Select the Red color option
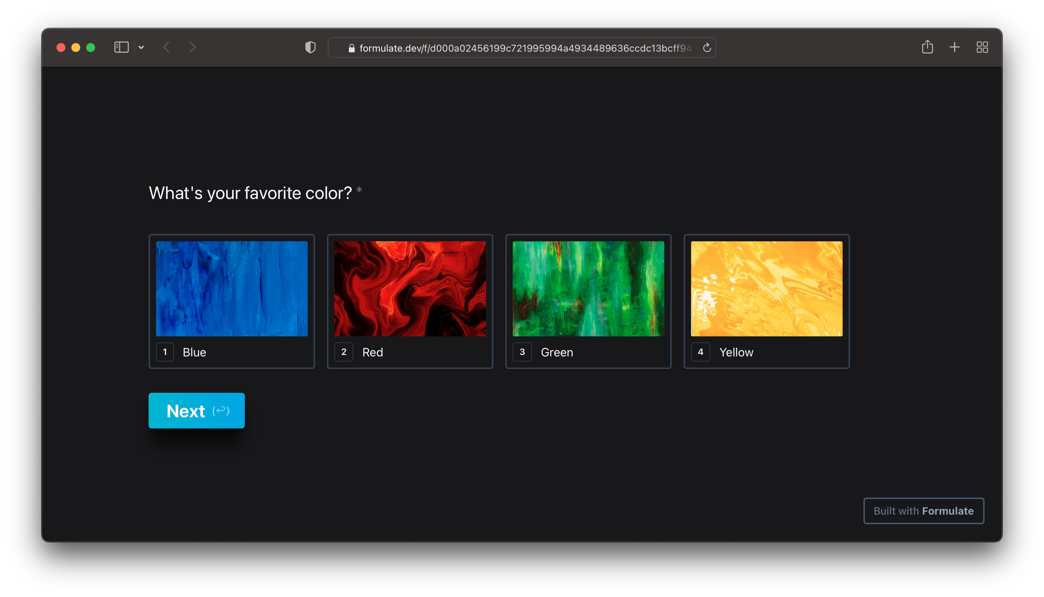 pos(373,352)
